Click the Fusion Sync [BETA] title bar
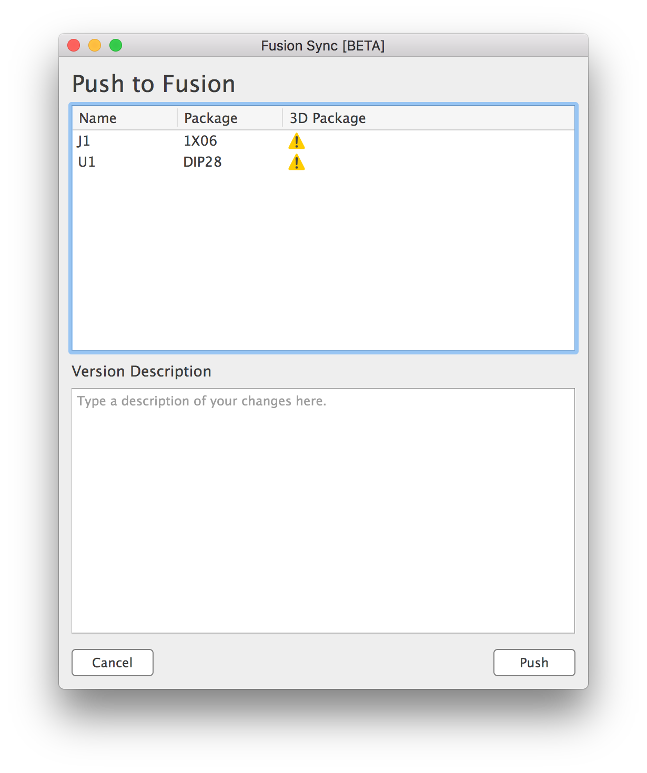647x773 pixels. [323, 46]
